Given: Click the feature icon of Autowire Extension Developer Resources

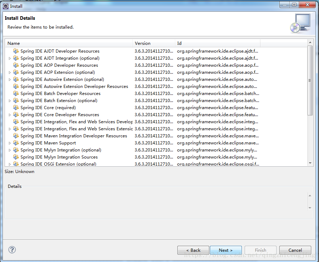Looking at the screenshot, I should tap(16, 86).
